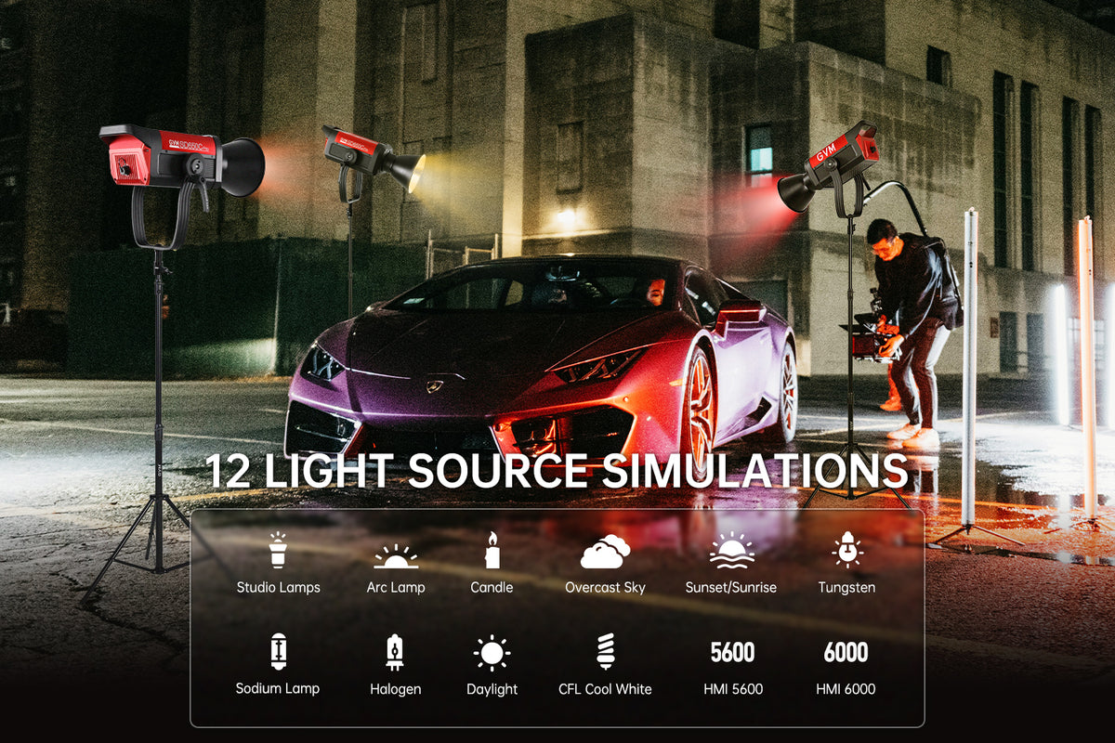Click the "CFL Cool White" label
This screenshot has height=743, width=1115.
point(605,689)
